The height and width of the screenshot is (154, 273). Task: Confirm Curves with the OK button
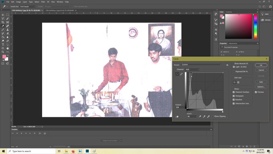point(261,65)
